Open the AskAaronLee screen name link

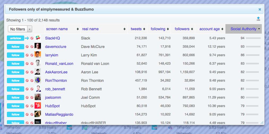coord(56,72)
